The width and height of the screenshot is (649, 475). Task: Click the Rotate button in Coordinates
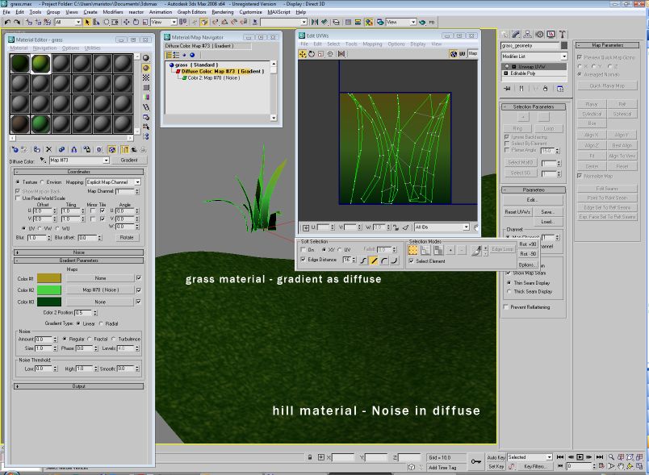point(127,238)
